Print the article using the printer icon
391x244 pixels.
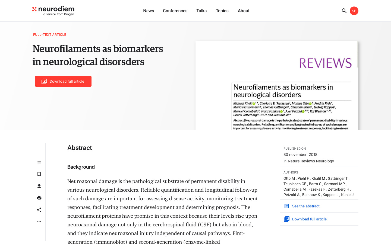click(x=39, y=198)
